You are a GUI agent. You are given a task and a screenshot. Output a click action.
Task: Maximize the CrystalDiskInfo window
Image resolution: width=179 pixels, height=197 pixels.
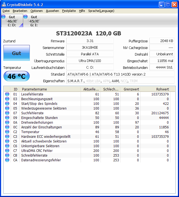click(168, 5)
